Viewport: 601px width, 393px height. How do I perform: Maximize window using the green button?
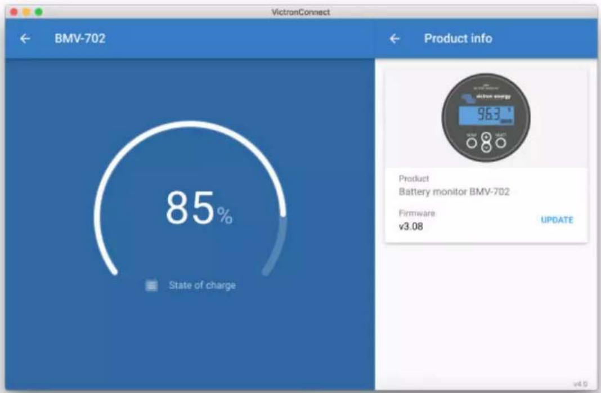tap(39, 12)
